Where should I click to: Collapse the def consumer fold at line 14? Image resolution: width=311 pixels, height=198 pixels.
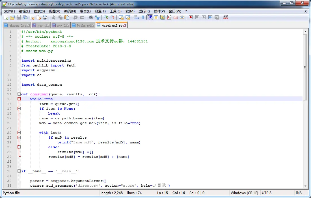(x=19, y=94)
